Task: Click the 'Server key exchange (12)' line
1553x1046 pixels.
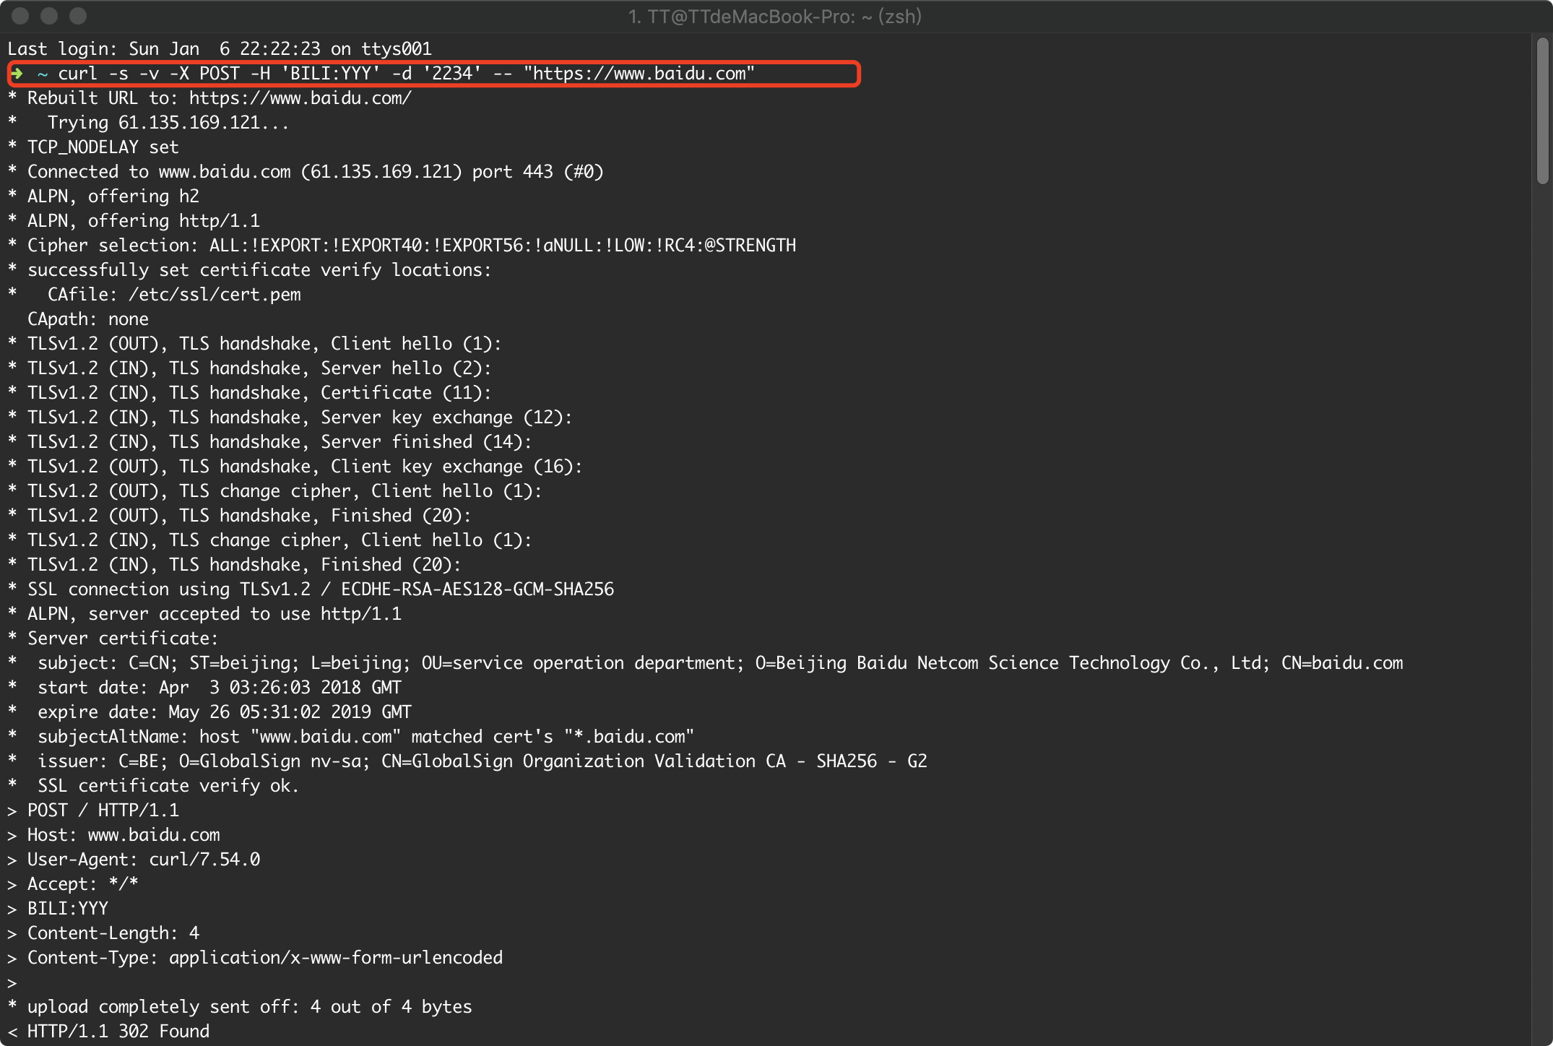Action: click(290, 418)
